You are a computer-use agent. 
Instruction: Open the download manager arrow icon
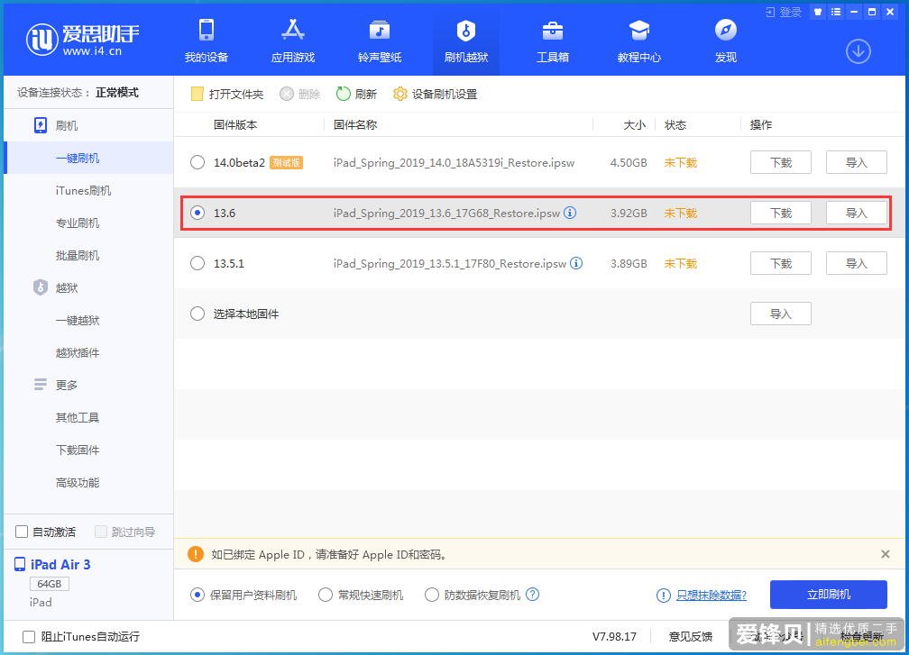click(x=858, y=51)
